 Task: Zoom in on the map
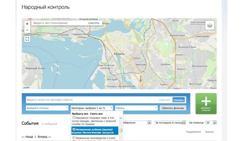27,24
